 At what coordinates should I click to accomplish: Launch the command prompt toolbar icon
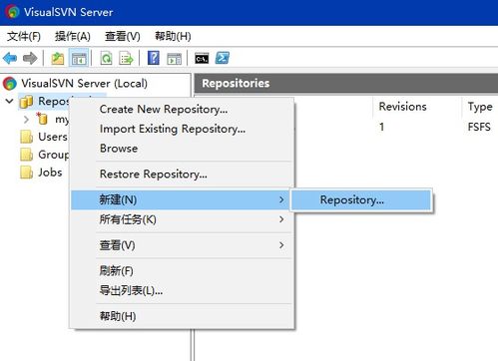coord(202,59)
